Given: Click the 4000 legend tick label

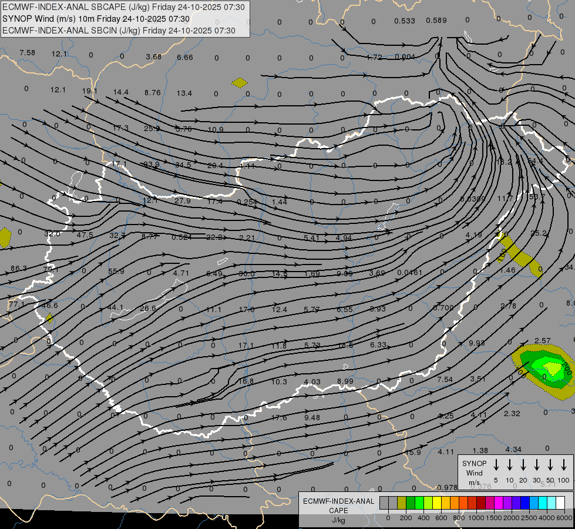Looking at the screenshot, I should pos(547,518).
